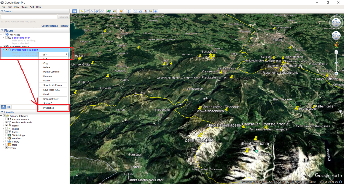Click the Record a Tour tool

(102, 11)
